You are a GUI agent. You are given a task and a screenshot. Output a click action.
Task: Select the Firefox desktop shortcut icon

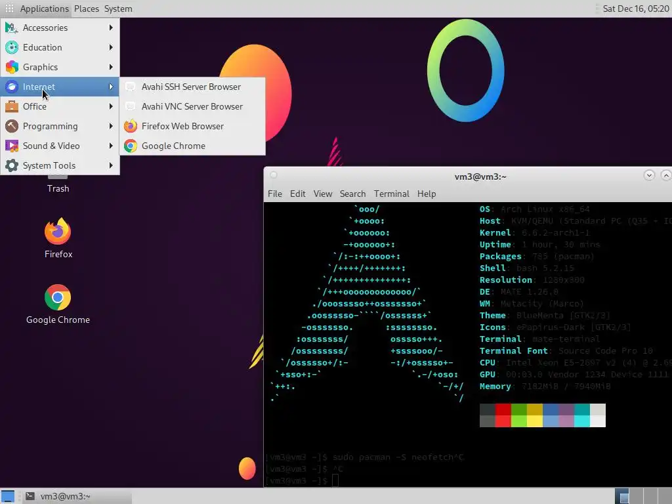coord(58,231)
